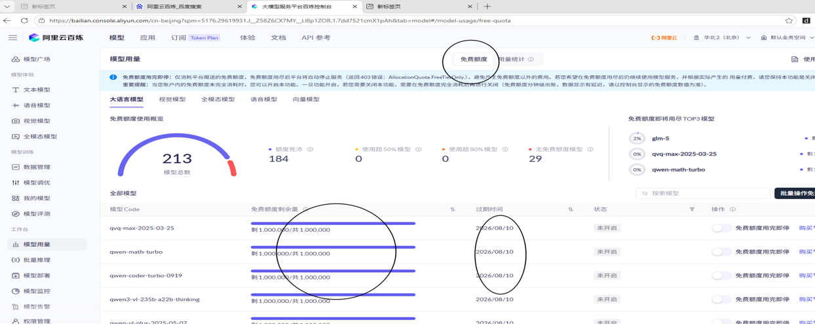Switch to the 语音模型 tab
Image resolution: width=815 pixels, height=333 pixels.
coord(264,99)
